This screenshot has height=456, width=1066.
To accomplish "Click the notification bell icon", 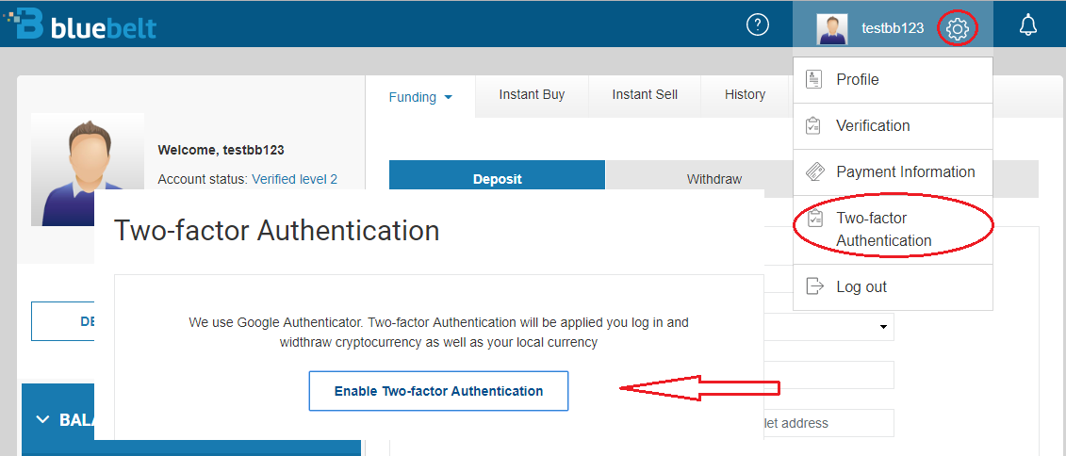I will [x=1028, y=25].
